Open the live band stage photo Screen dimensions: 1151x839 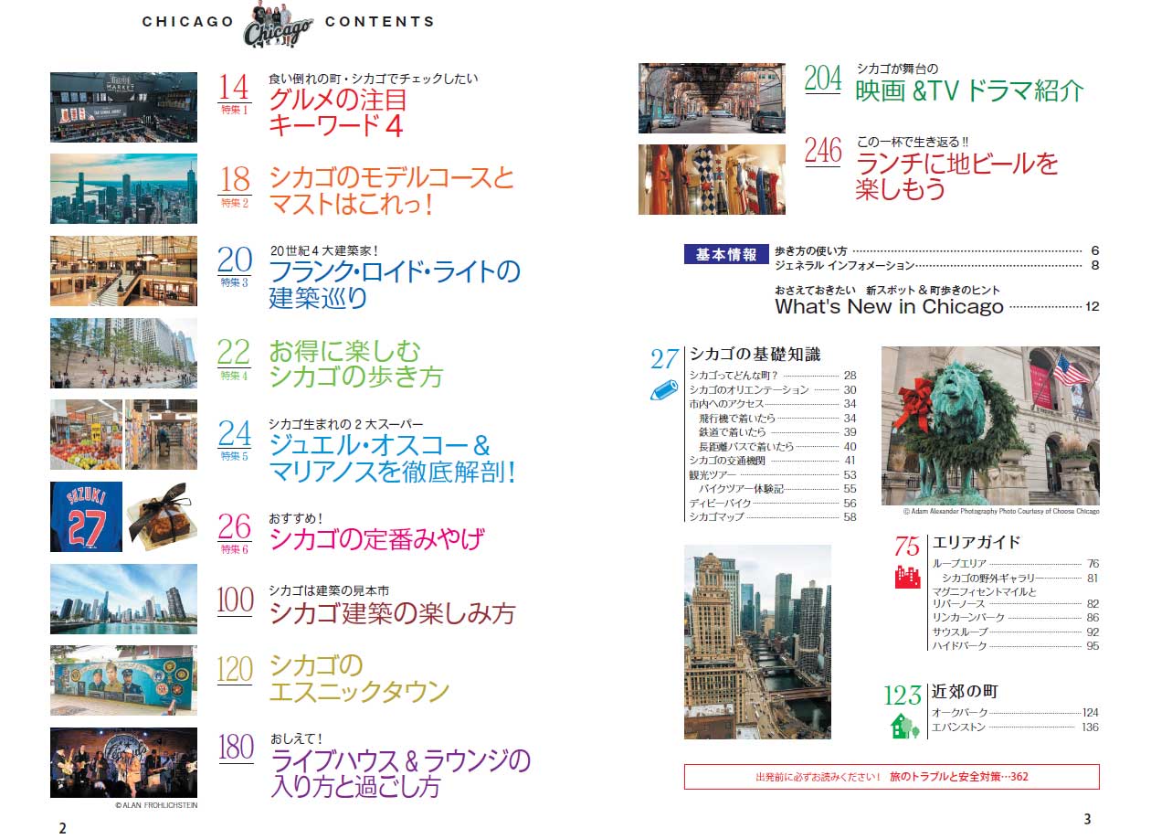pyautogui.click(x=123, y=763)
